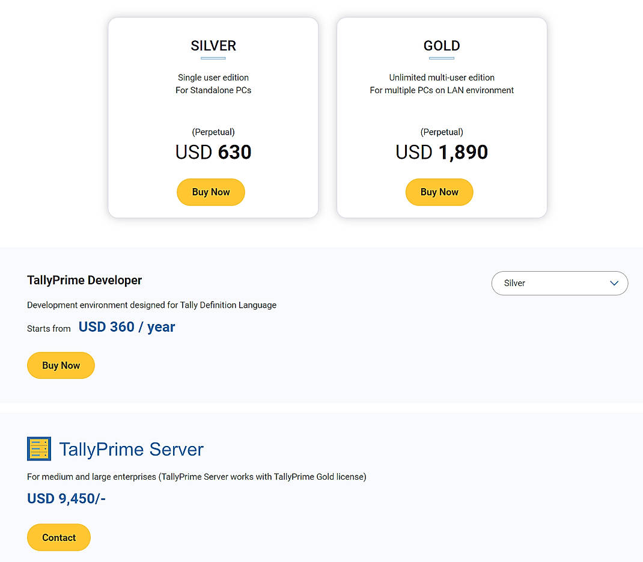
Task: Click the Contact button for TallyPrime Server
Action: (59, 537)
